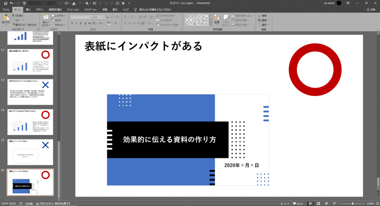The width and height of the screenshot is (380, 206).
Task: Increase font size with the larger A icon
Action: pos(108,17)
